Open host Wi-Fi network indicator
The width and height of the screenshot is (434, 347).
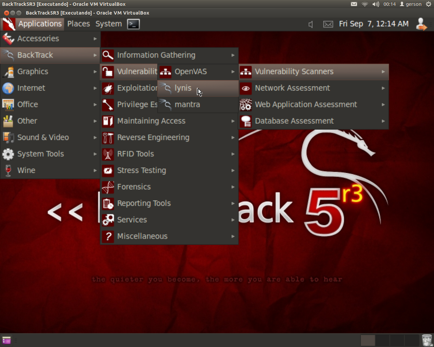tap(365, 4)
